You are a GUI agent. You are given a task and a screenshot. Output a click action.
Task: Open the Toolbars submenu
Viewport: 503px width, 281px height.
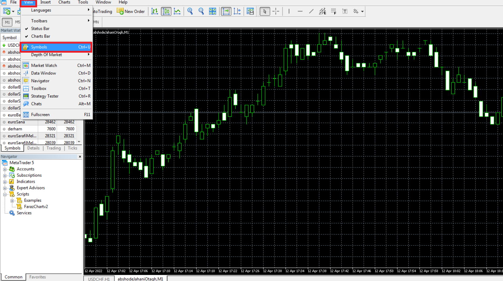click(57, 21)
